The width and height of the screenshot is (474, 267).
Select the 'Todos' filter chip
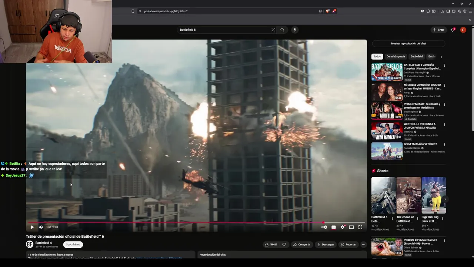(x=377, y=56)
